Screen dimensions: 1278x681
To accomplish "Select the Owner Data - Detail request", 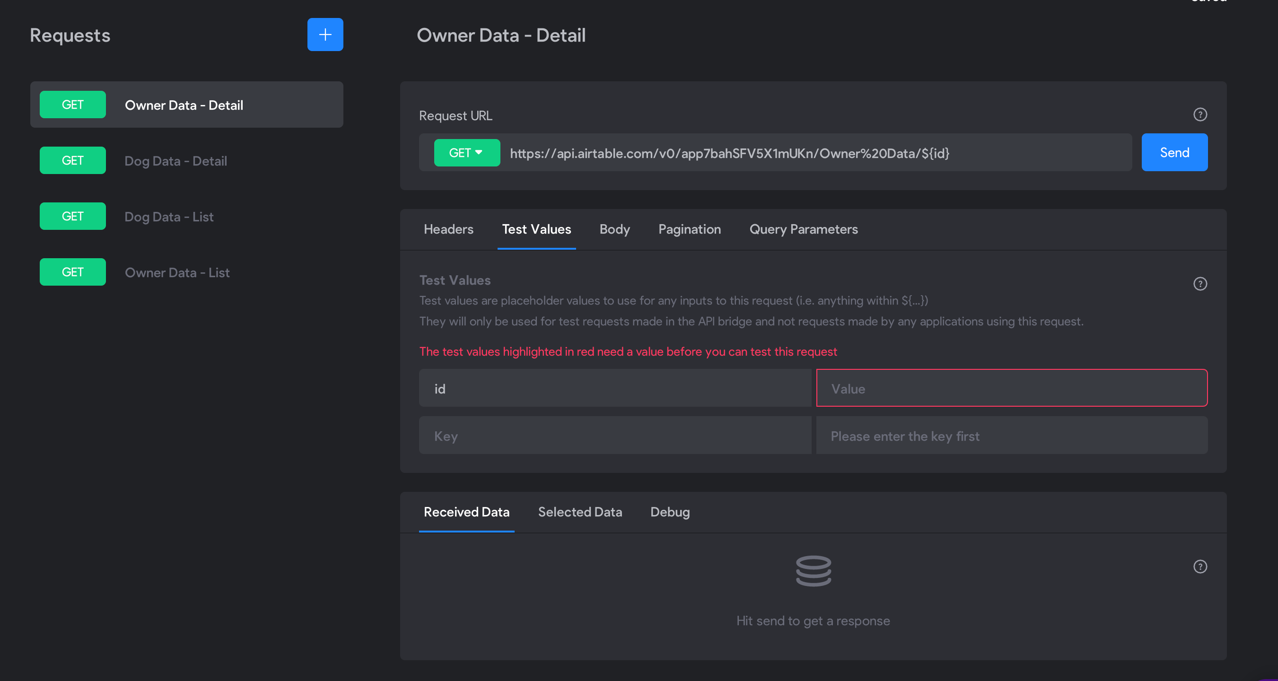I will click(186, 105).
